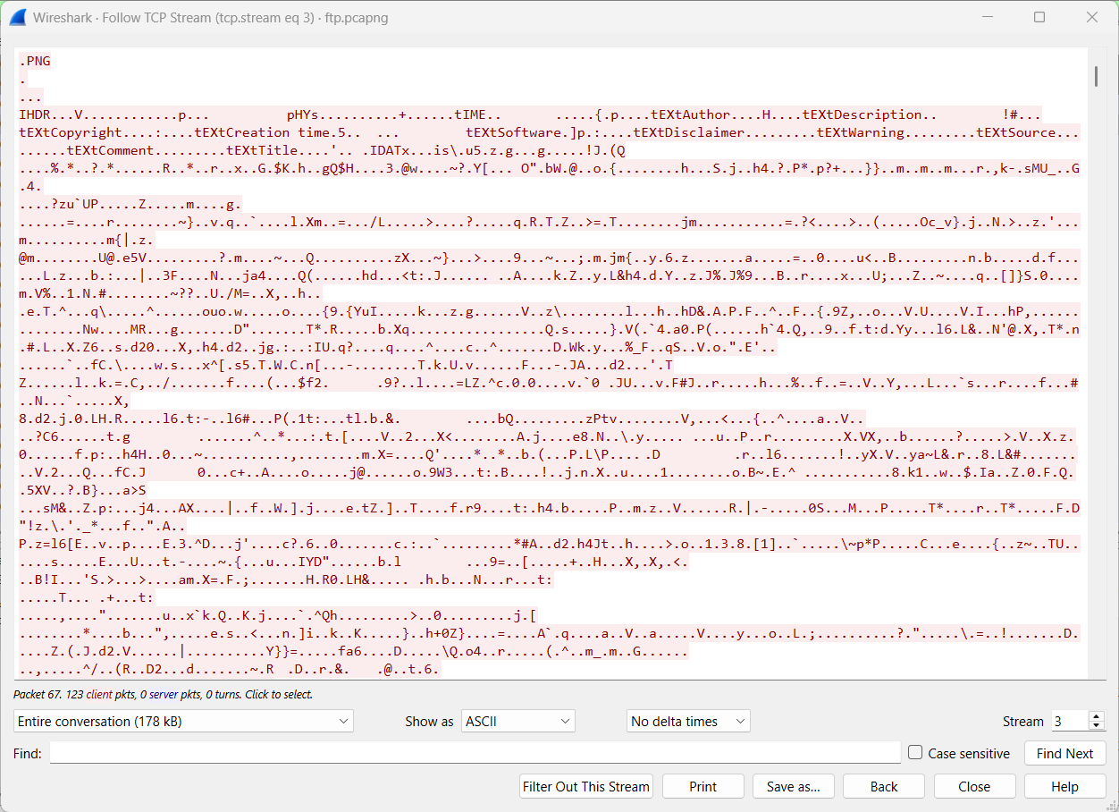Select the .PNG line in stream data
The image size is (1119, 812).
point(35,61)
